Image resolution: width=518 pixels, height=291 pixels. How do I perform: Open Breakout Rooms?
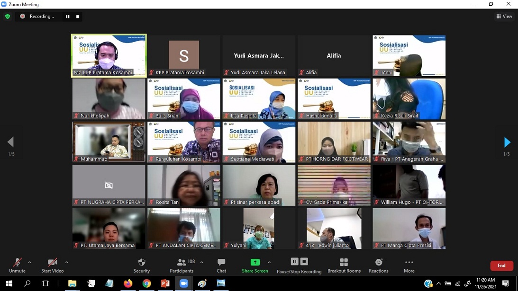(x=344, y=265)
